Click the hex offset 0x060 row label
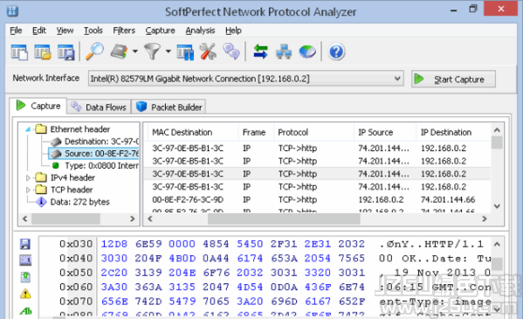This screenshot has width=523, height=319. (76, 288)
